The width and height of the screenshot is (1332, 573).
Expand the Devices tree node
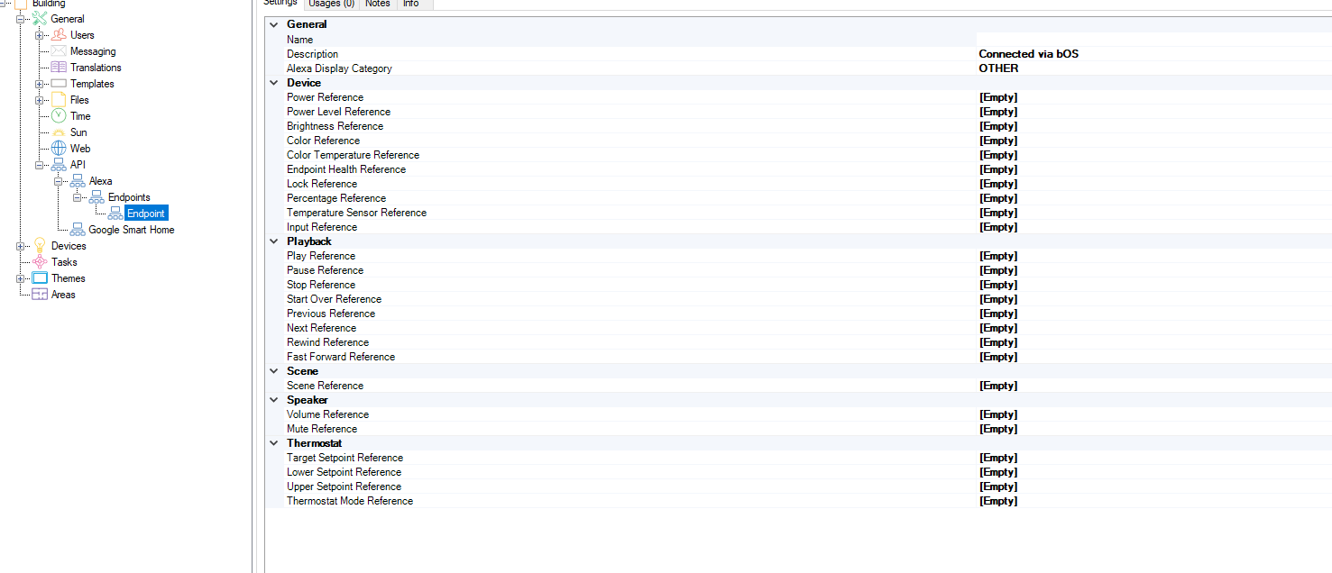pos(21,246)
